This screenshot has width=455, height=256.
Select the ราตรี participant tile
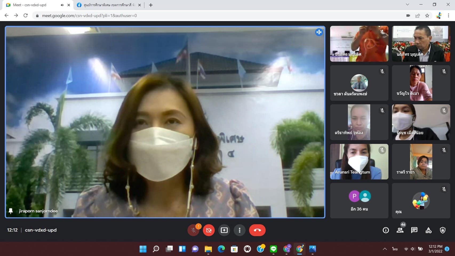[x=421, y=162]
